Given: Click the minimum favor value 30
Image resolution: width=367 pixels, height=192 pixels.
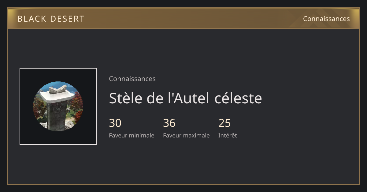Looking at the screenshot, I should point(115,123).
